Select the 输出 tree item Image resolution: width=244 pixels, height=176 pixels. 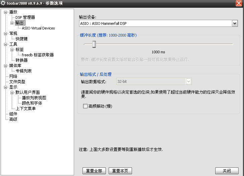pos(19,23)
